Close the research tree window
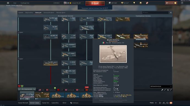Viewport: 190px width, 106px height. 171,13
